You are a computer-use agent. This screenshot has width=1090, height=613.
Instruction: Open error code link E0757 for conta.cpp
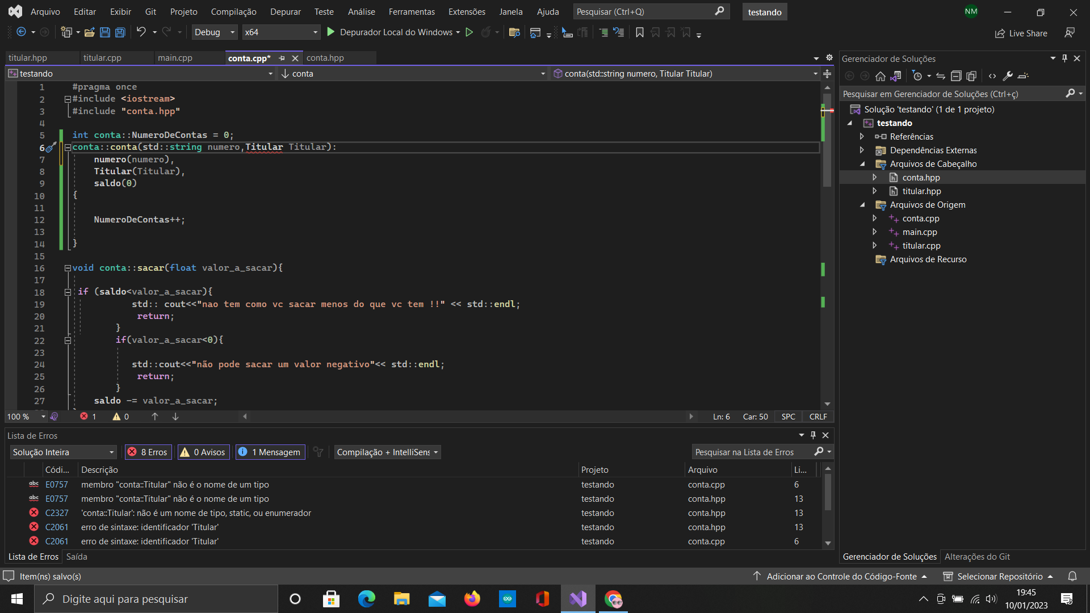click(x=57, y=485)
